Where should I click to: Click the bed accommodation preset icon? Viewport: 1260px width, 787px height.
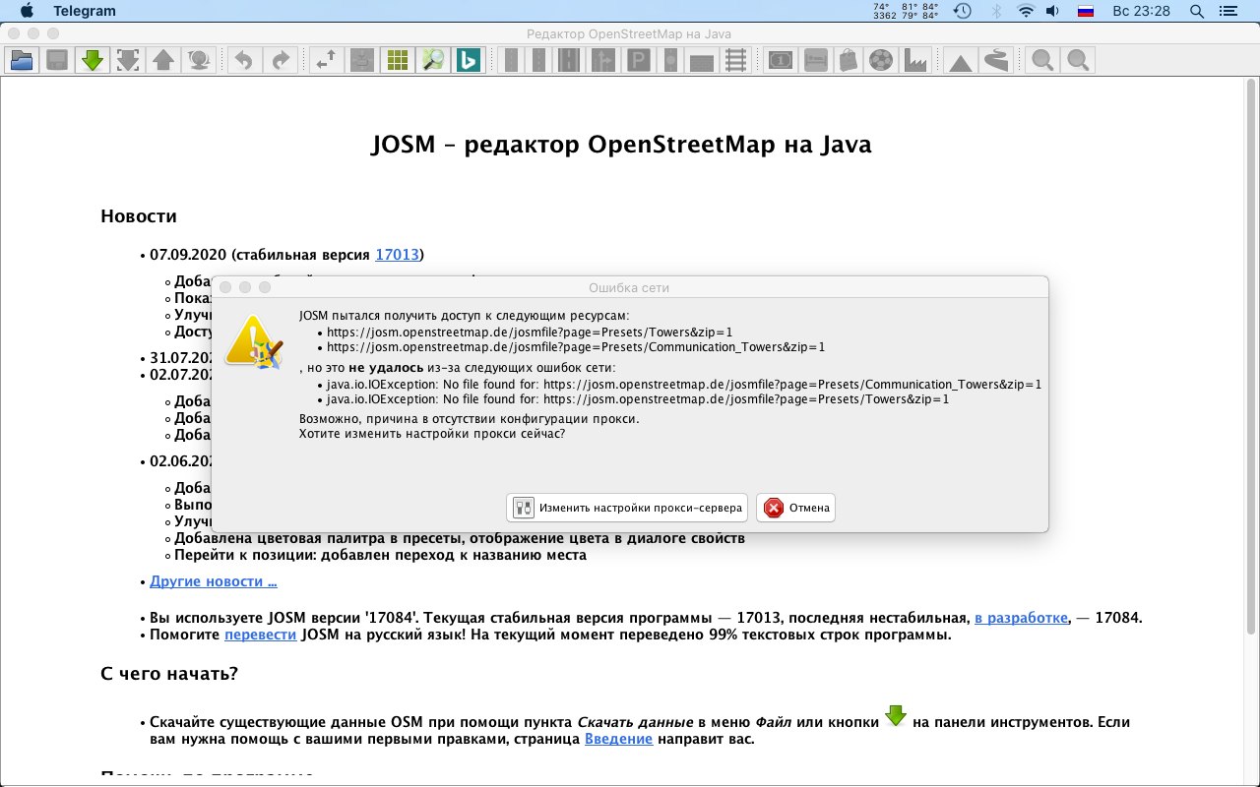pyautogui.click(x=815, y=60)
